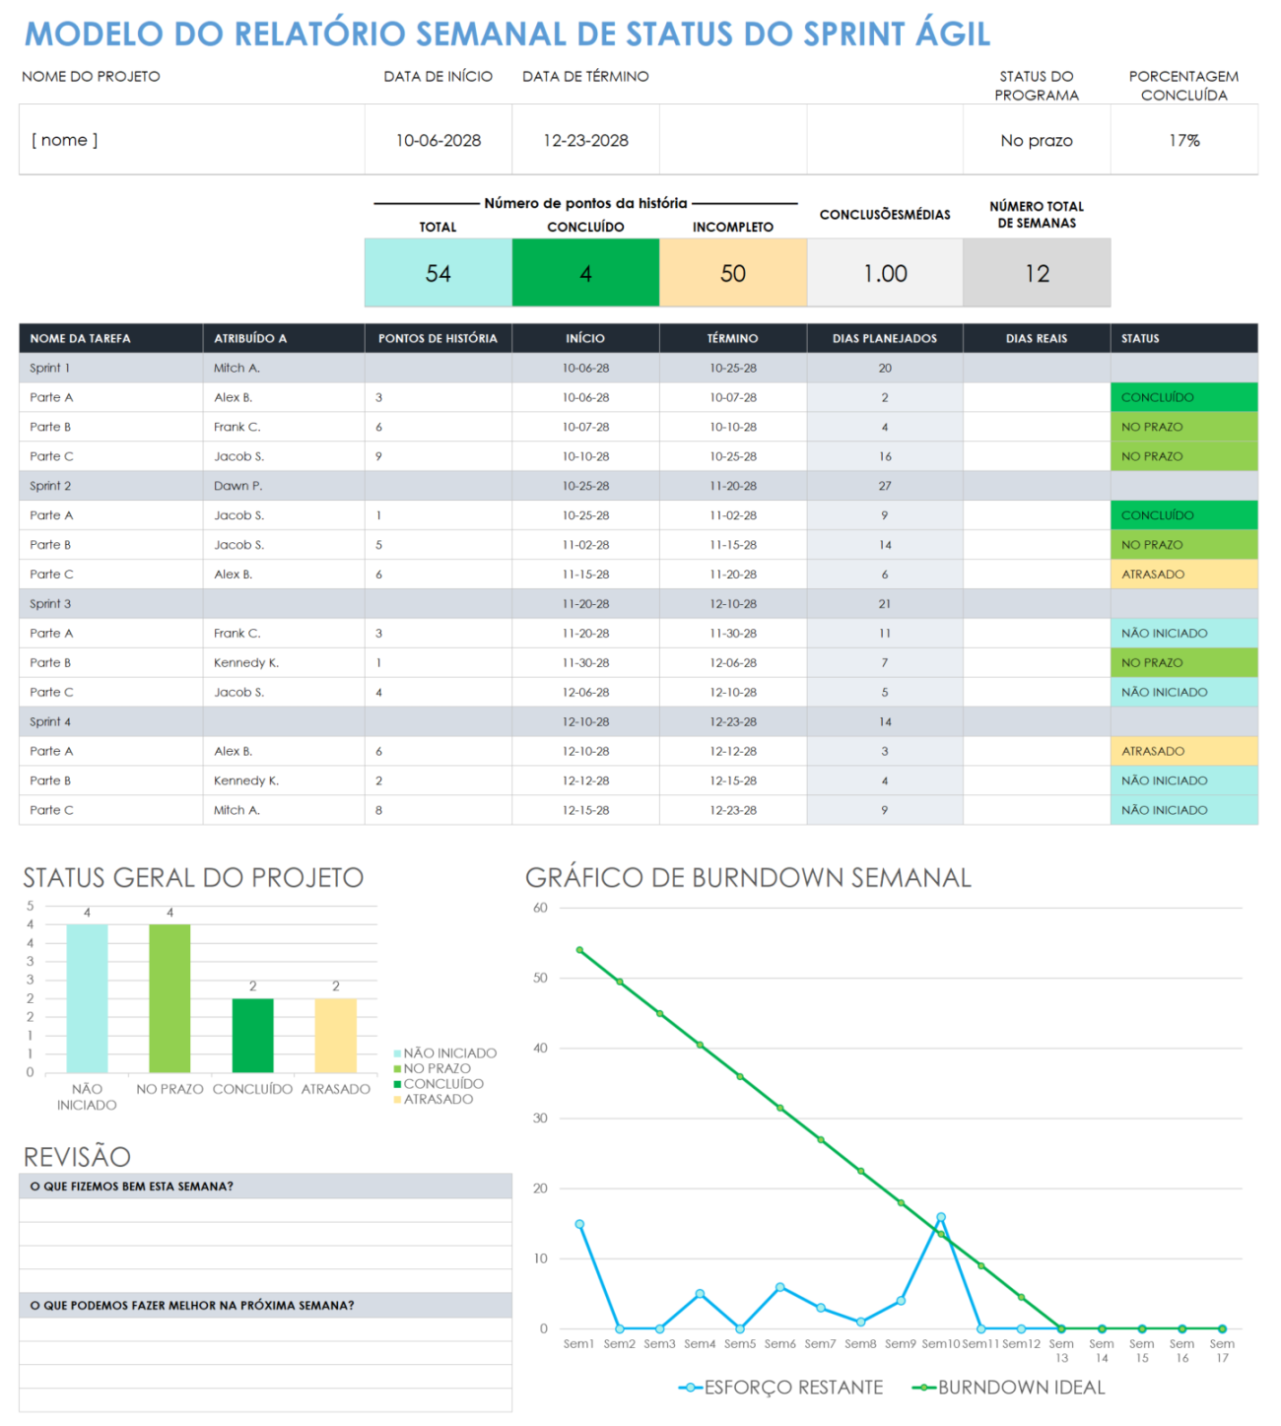Toggle the NÃO INICIADO legend swatch
The height and width of the screenshot is (1426, 1281).
(x=398, y=1053)
